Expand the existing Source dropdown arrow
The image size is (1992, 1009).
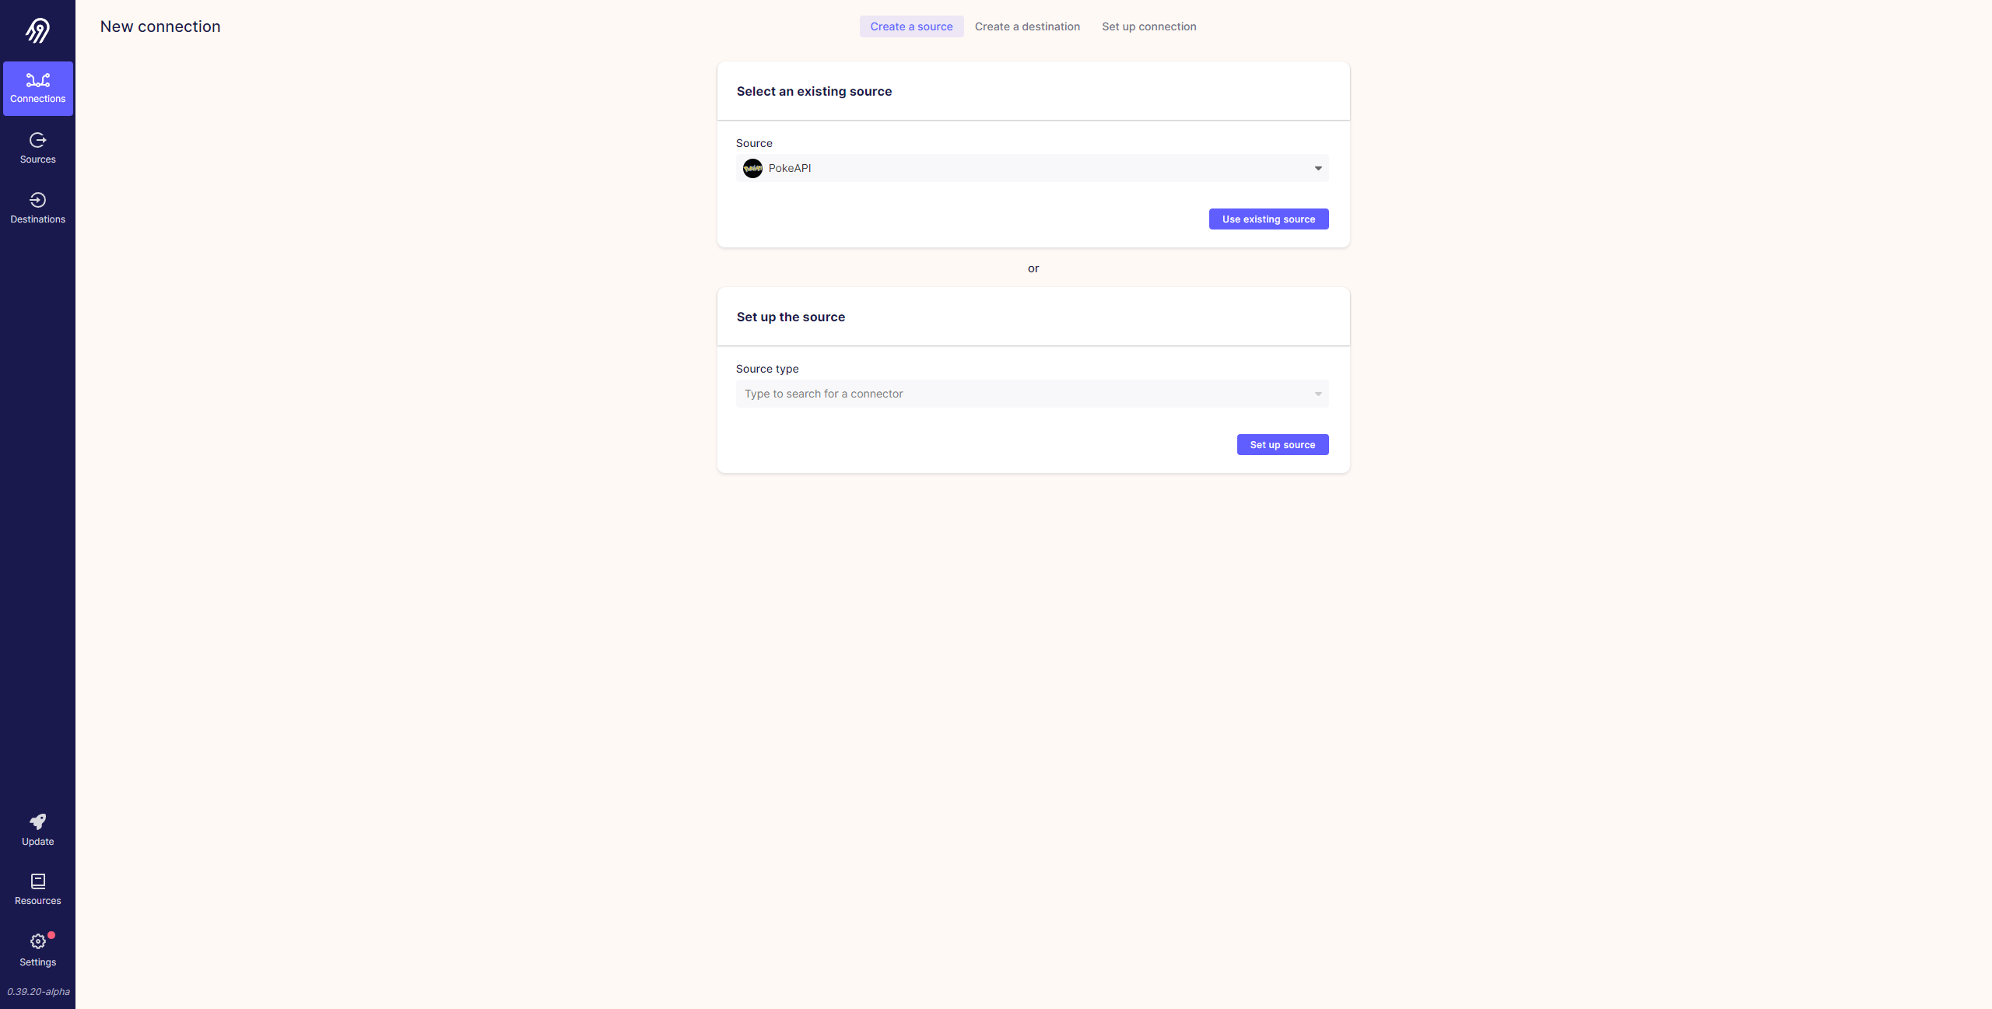tap(1318, 168)
